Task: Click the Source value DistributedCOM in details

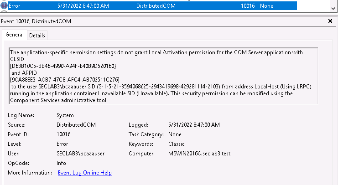Action: [76, 125]
